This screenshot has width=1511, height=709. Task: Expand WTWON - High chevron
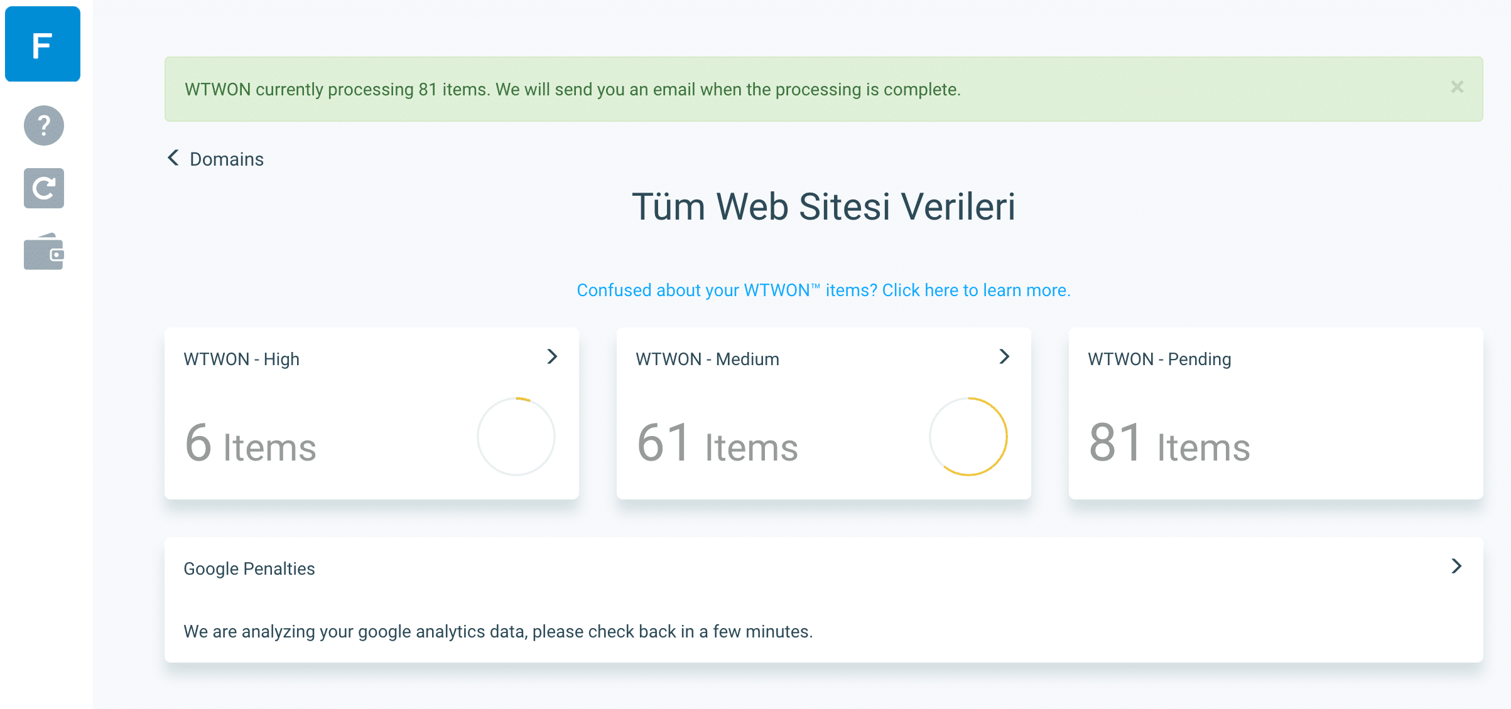552,357
